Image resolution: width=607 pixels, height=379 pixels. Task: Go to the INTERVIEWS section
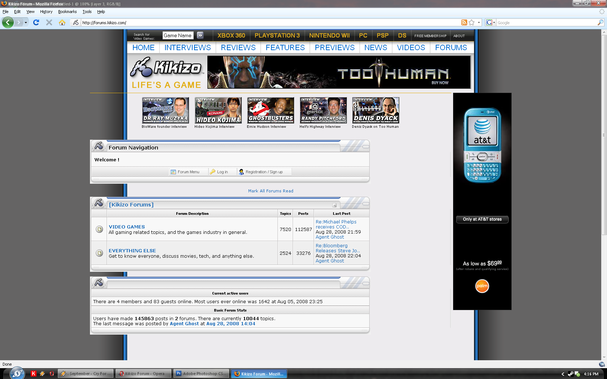[188, 48]
